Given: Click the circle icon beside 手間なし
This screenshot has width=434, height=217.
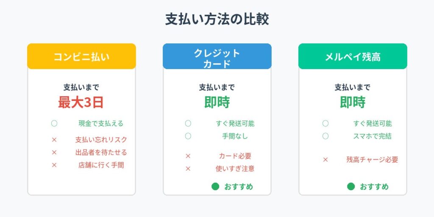Looking at the screenshot, I should 188,136.
